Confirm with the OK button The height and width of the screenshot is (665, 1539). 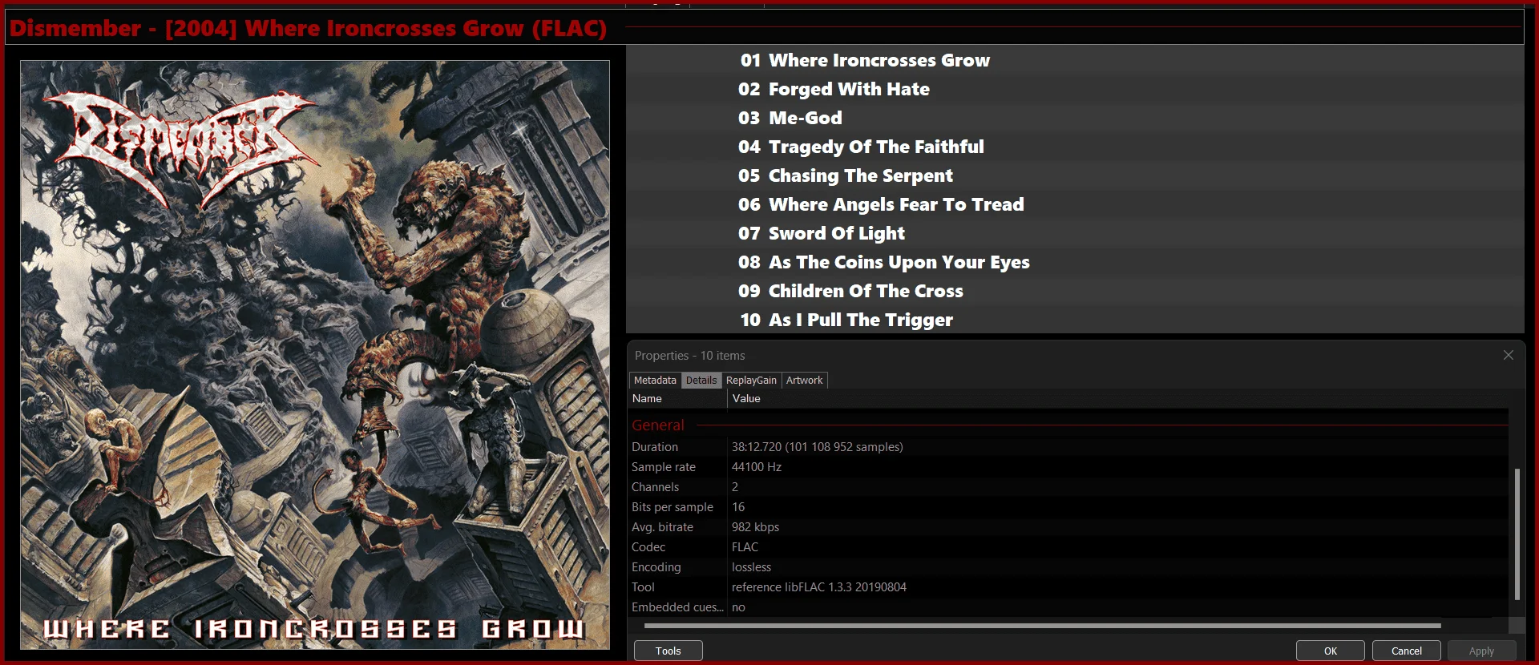pyautogui.click(x=1331, y=651)
